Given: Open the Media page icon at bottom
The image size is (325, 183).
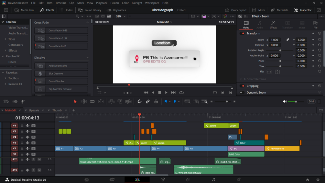Looking at the screenshot, I should tap(87, 180).
